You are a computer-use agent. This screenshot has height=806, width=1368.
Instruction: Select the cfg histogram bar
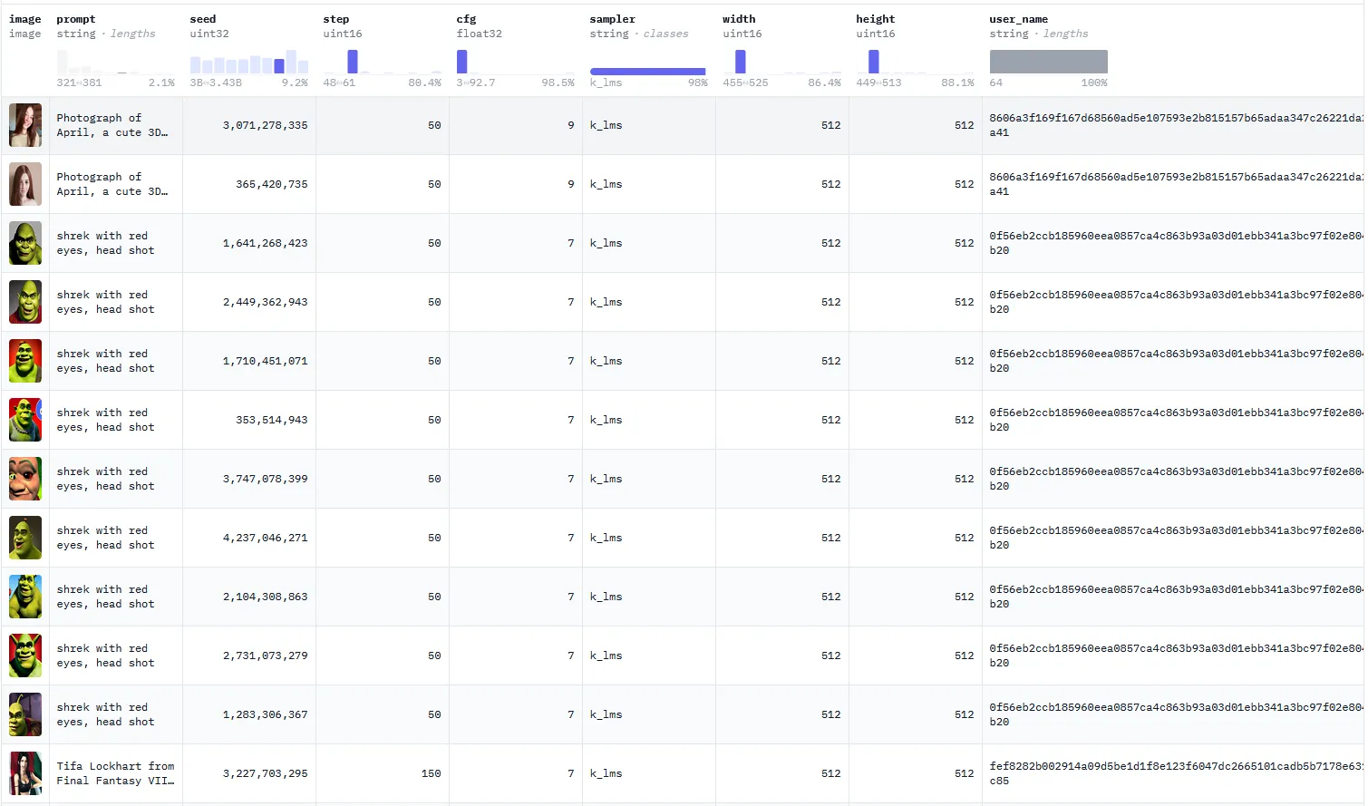[462, 62]
